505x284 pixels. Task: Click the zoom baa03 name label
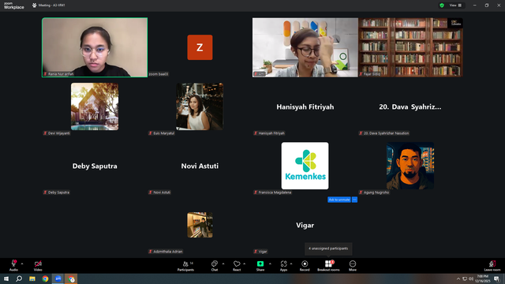(x=159, y=74)
